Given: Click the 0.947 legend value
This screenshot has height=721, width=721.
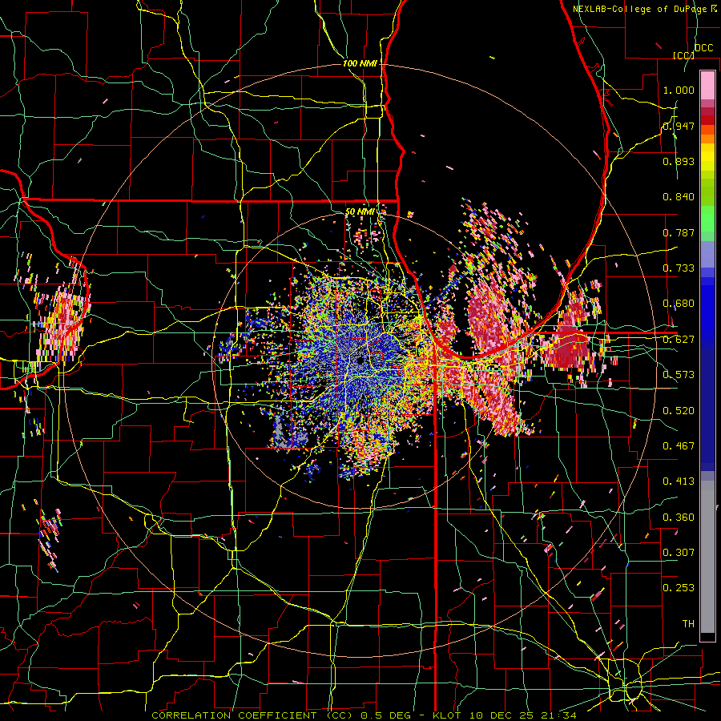Looking at the screenshot, I should 679,126.
